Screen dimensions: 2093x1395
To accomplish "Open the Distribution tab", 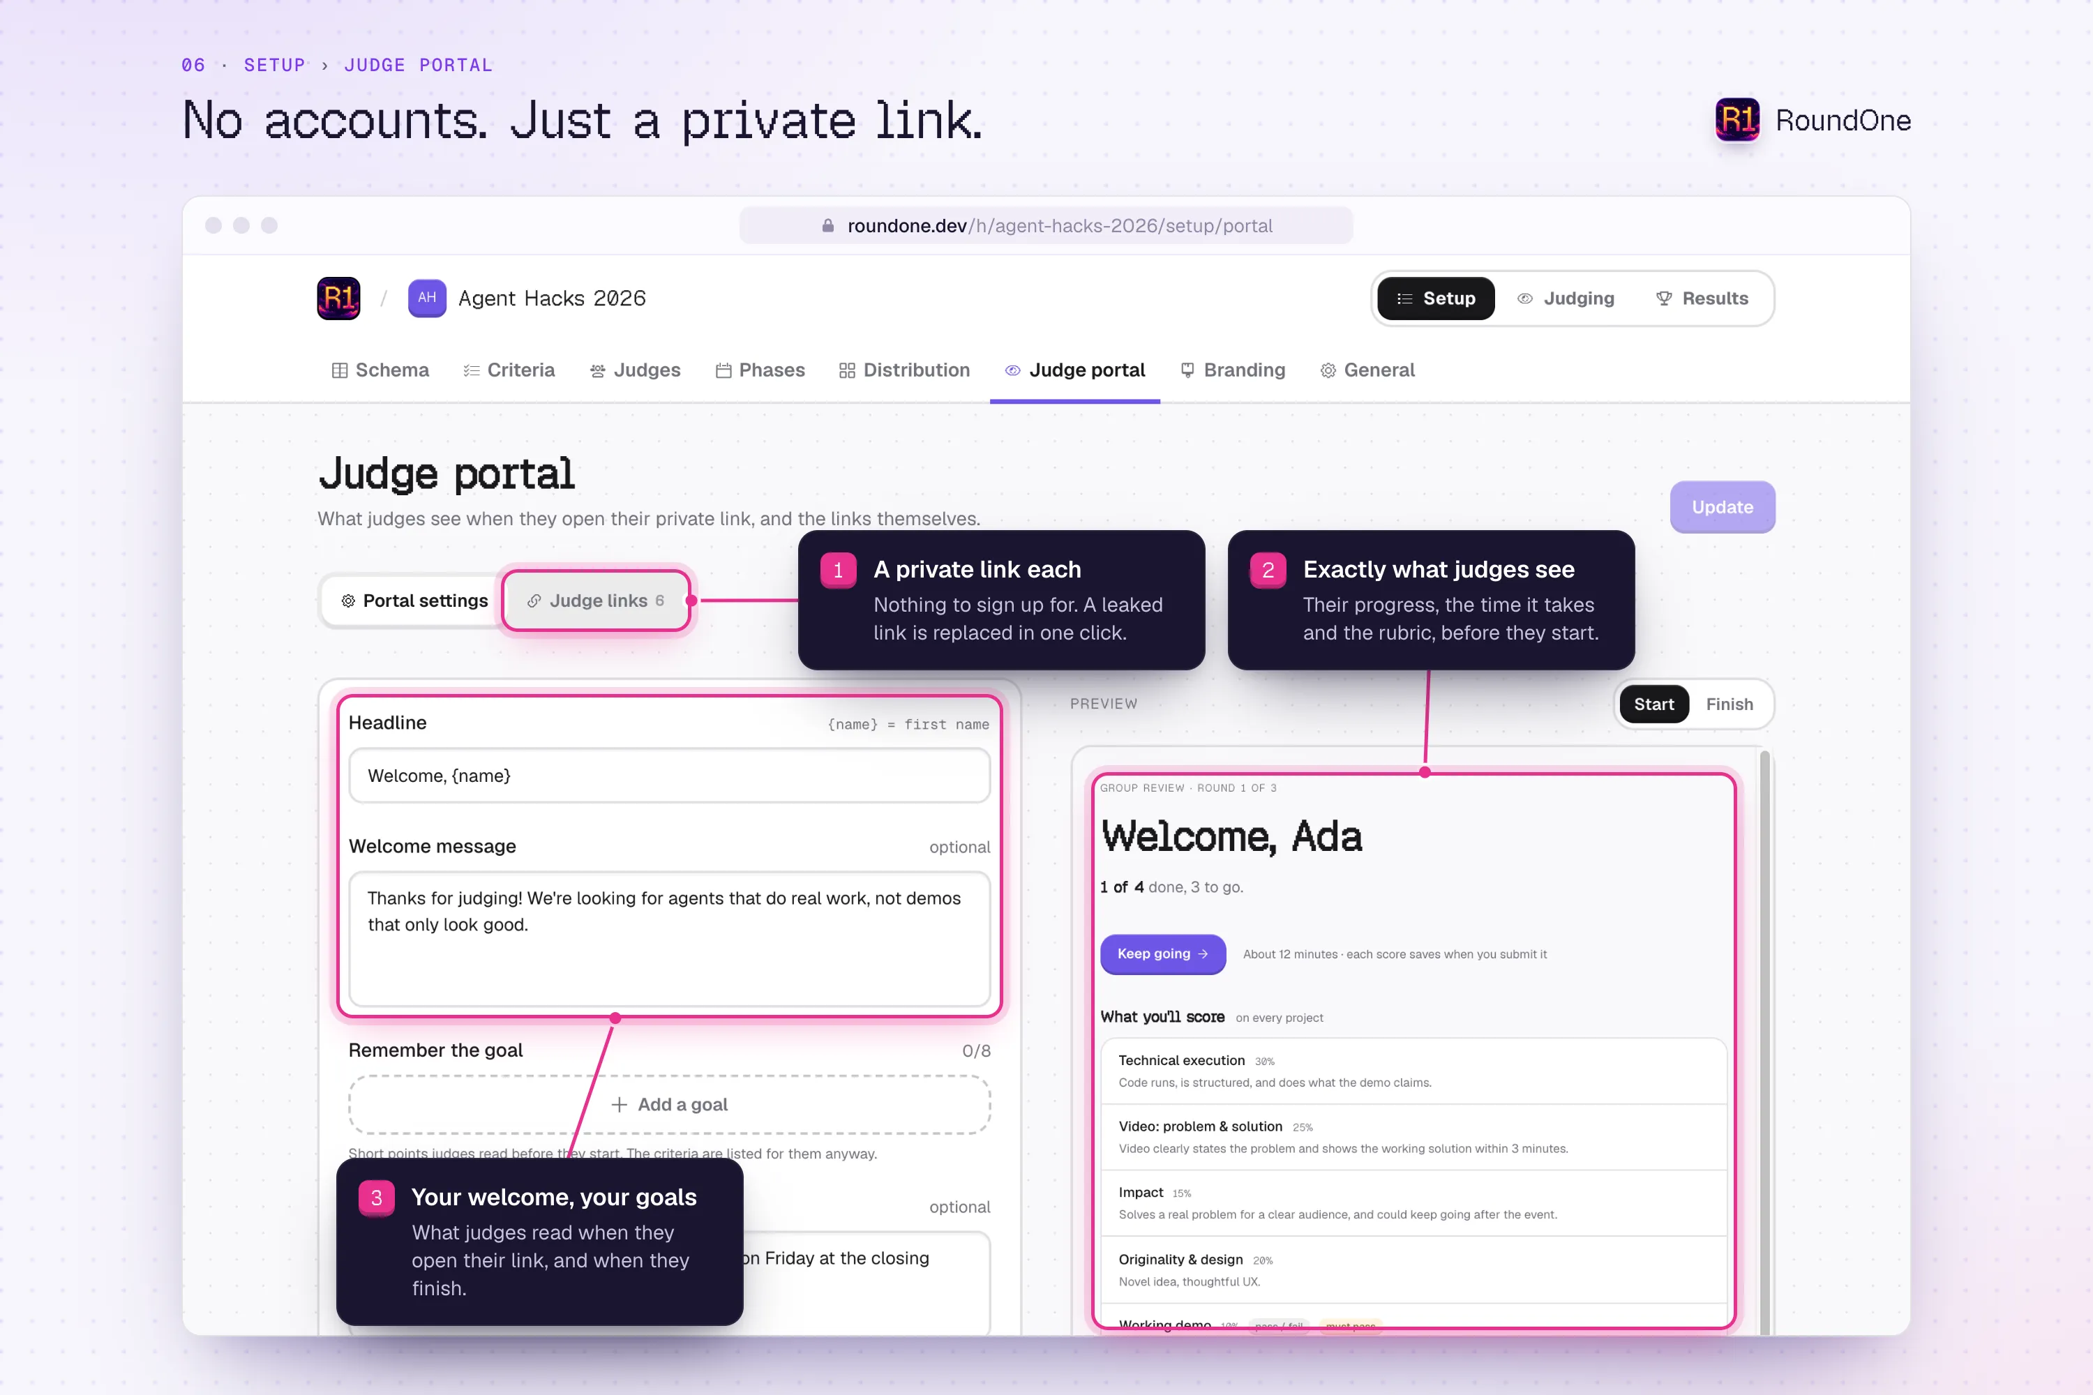I will (904, 370).
